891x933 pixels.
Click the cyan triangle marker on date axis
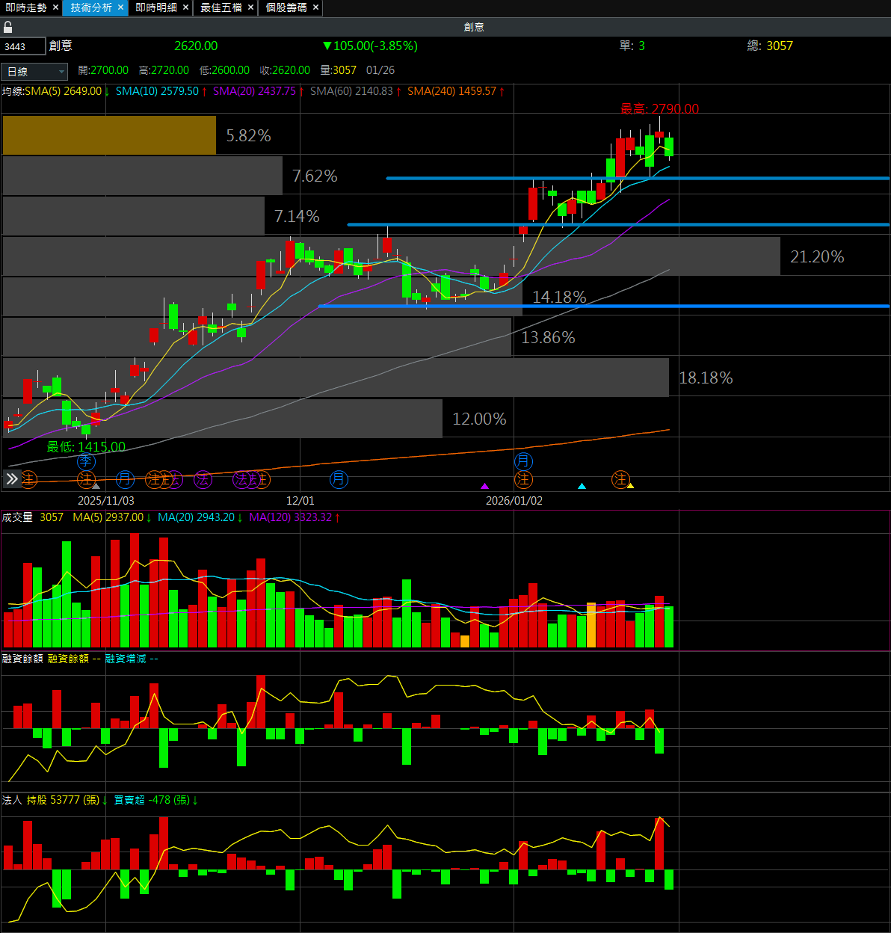(582, 486)
